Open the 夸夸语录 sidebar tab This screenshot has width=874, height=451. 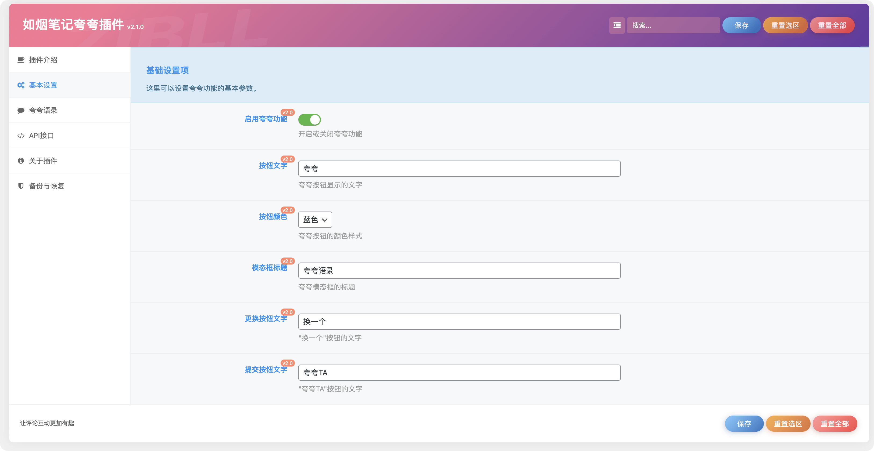coord(43,110)
